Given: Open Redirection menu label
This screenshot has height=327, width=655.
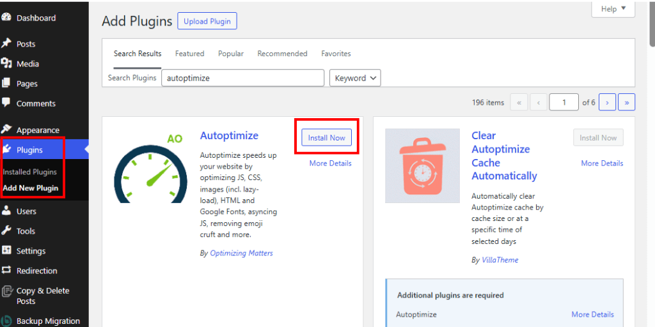Looking at the screenshot, I should click(x=36, y=271).
